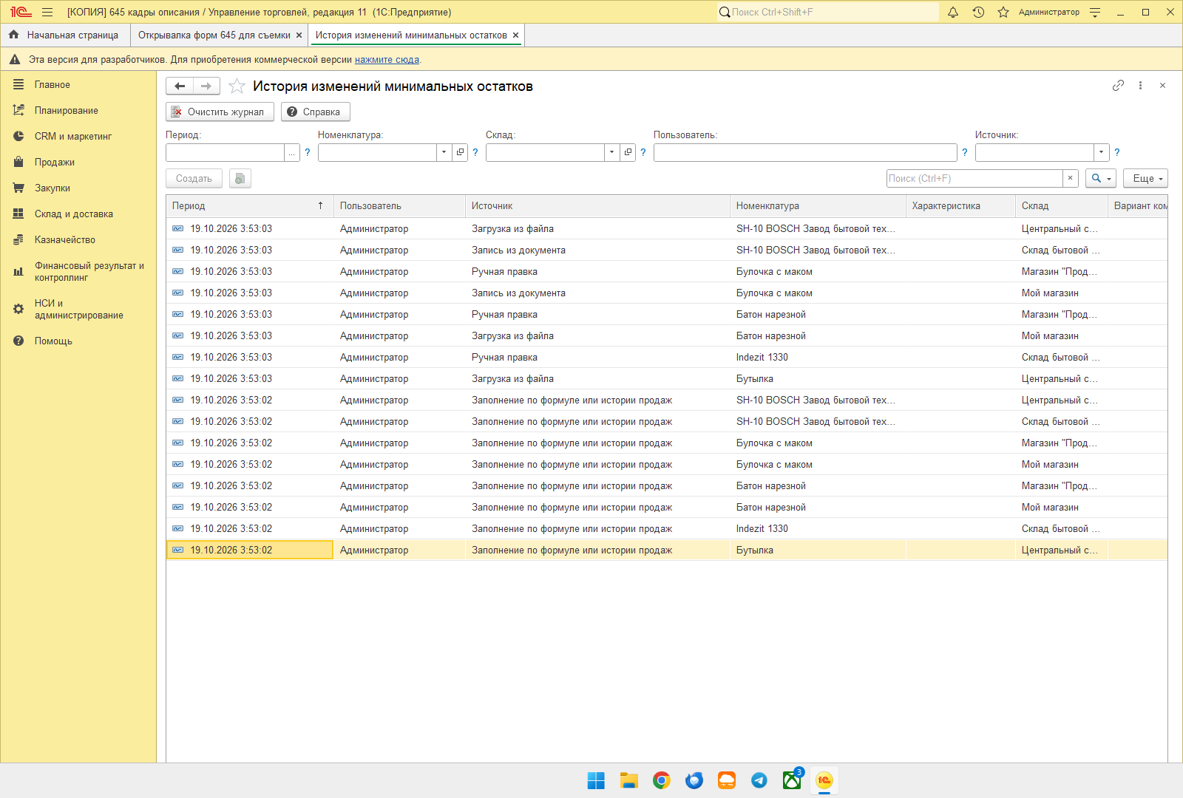Open the Склад и доставка section

[x=73, y=214]
